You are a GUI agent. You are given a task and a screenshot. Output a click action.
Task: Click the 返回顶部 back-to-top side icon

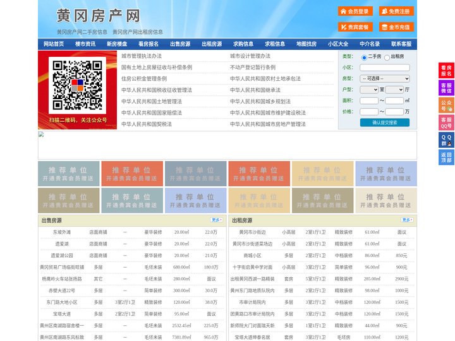click(x=446, y=157)
